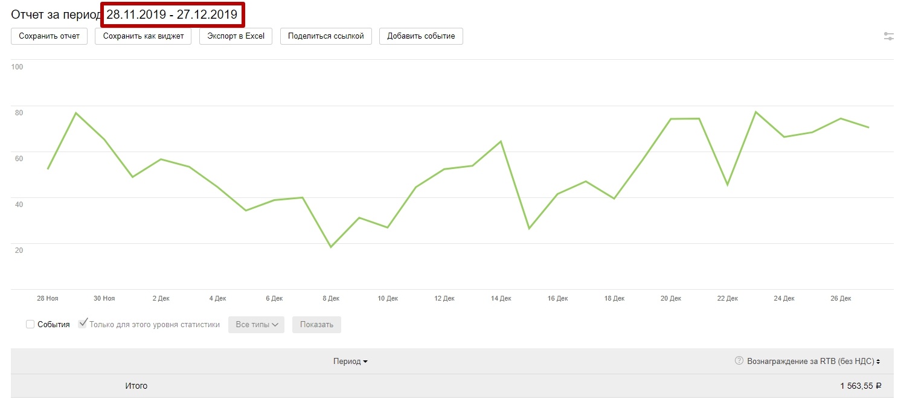Image resolution: width=898 pixels, height=399 pixels.
Task: Expand the 'Все типы' dropdown
Action: click(x=256, y=325)
